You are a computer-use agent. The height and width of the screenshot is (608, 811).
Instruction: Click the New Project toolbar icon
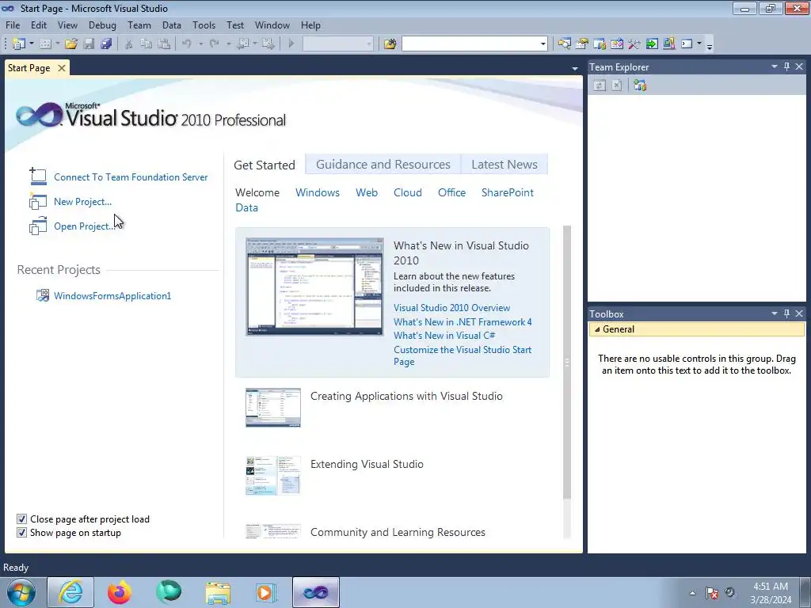19,44
